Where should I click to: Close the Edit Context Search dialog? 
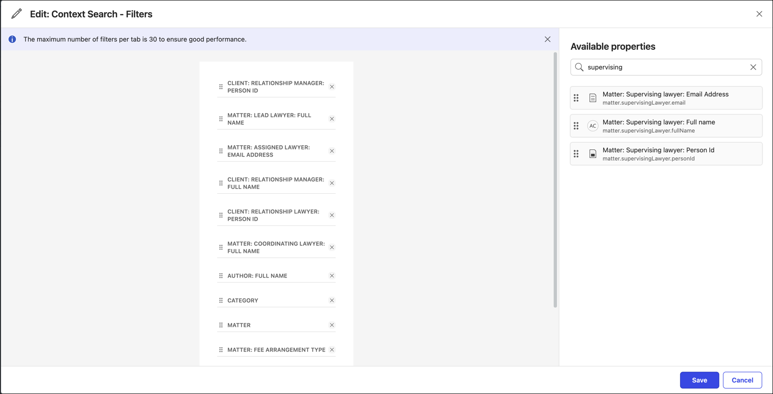(x=759, y=14)
